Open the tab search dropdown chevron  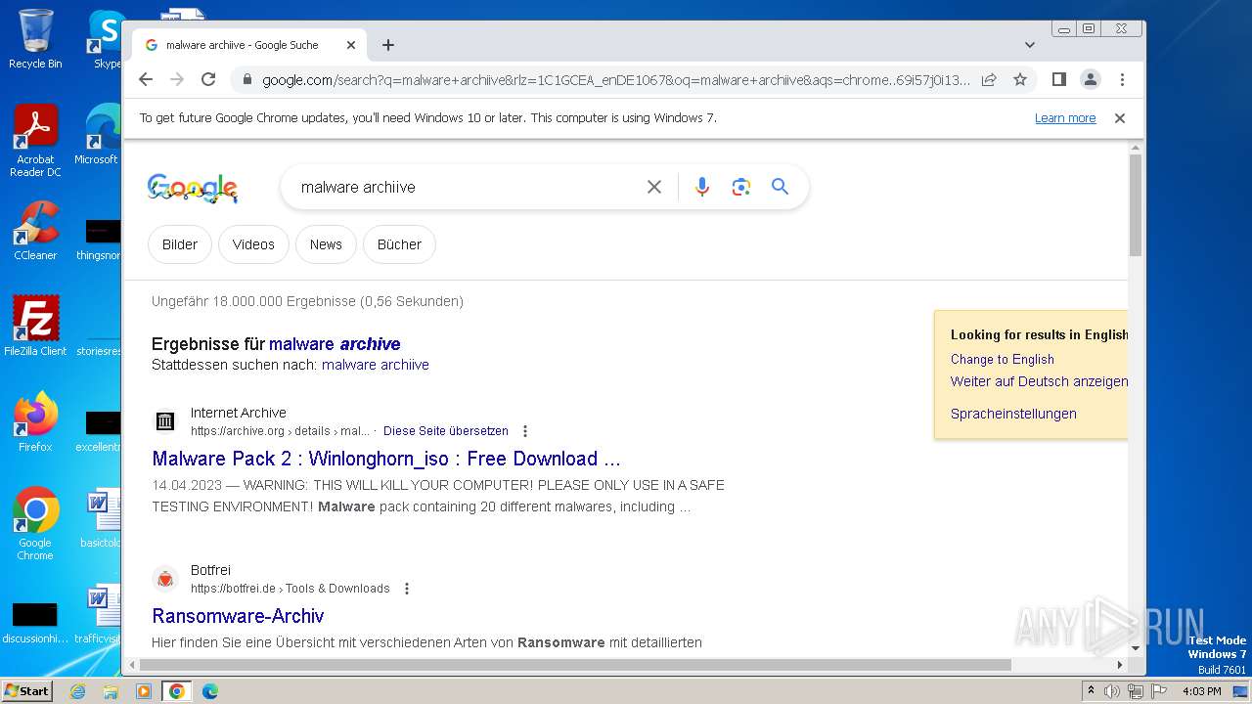click(x=1030, y=45)
